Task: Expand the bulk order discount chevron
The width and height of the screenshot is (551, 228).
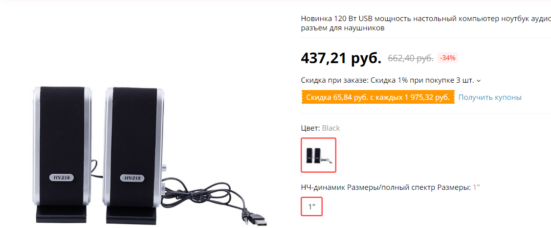Action: [x=478, y=81]
